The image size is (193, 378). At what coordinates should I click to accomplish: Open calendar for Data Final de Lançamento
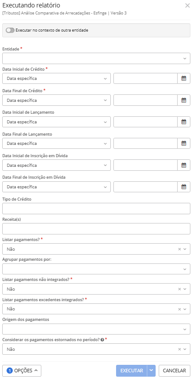click(184, 144)
